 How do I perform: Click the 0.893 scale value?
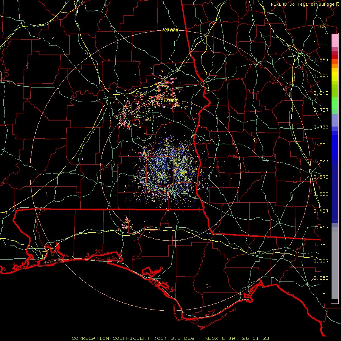321,76
